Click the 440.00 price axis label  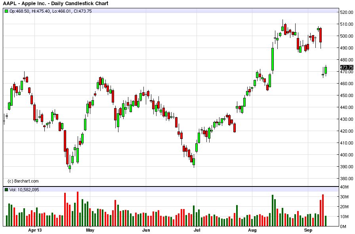tap(347, 107)
